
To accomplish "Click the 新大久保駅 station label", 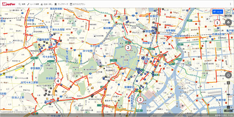I will point(58,30).
